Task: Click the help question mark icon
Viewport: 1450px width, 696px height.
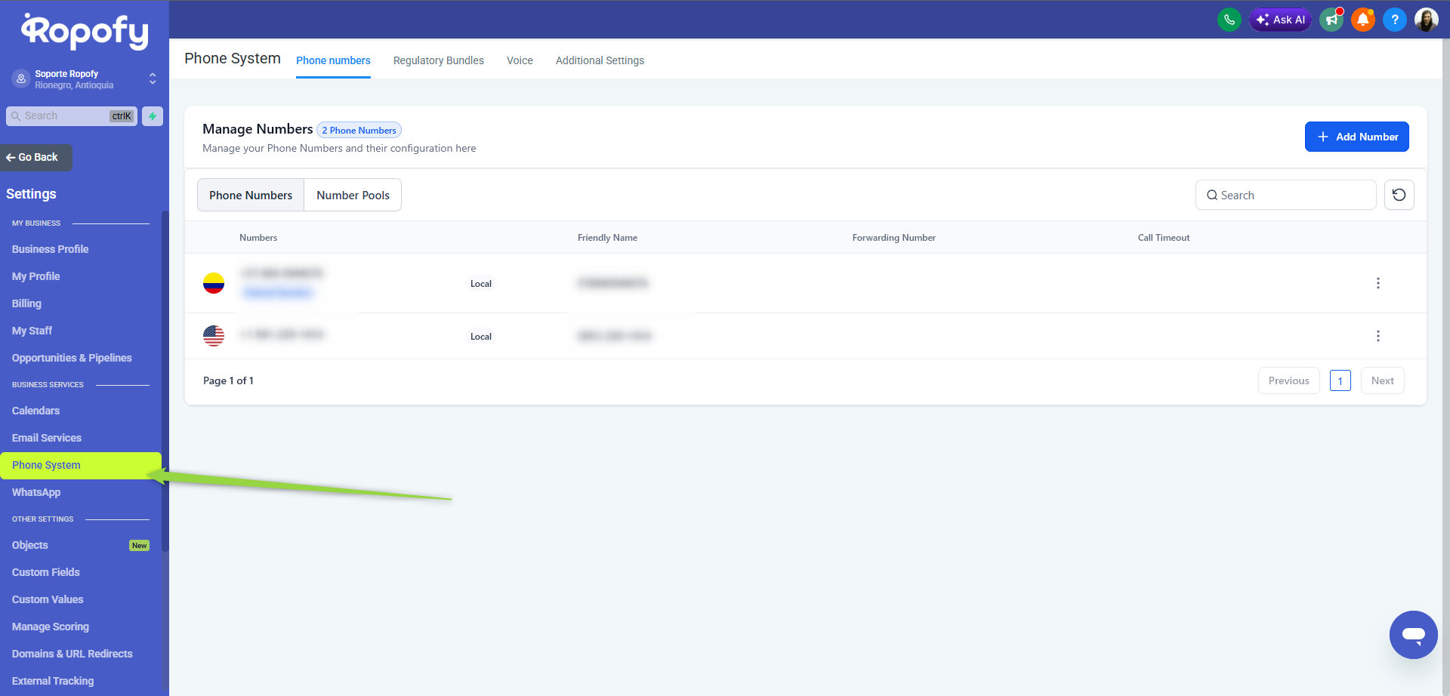Action: (1394, 20)
